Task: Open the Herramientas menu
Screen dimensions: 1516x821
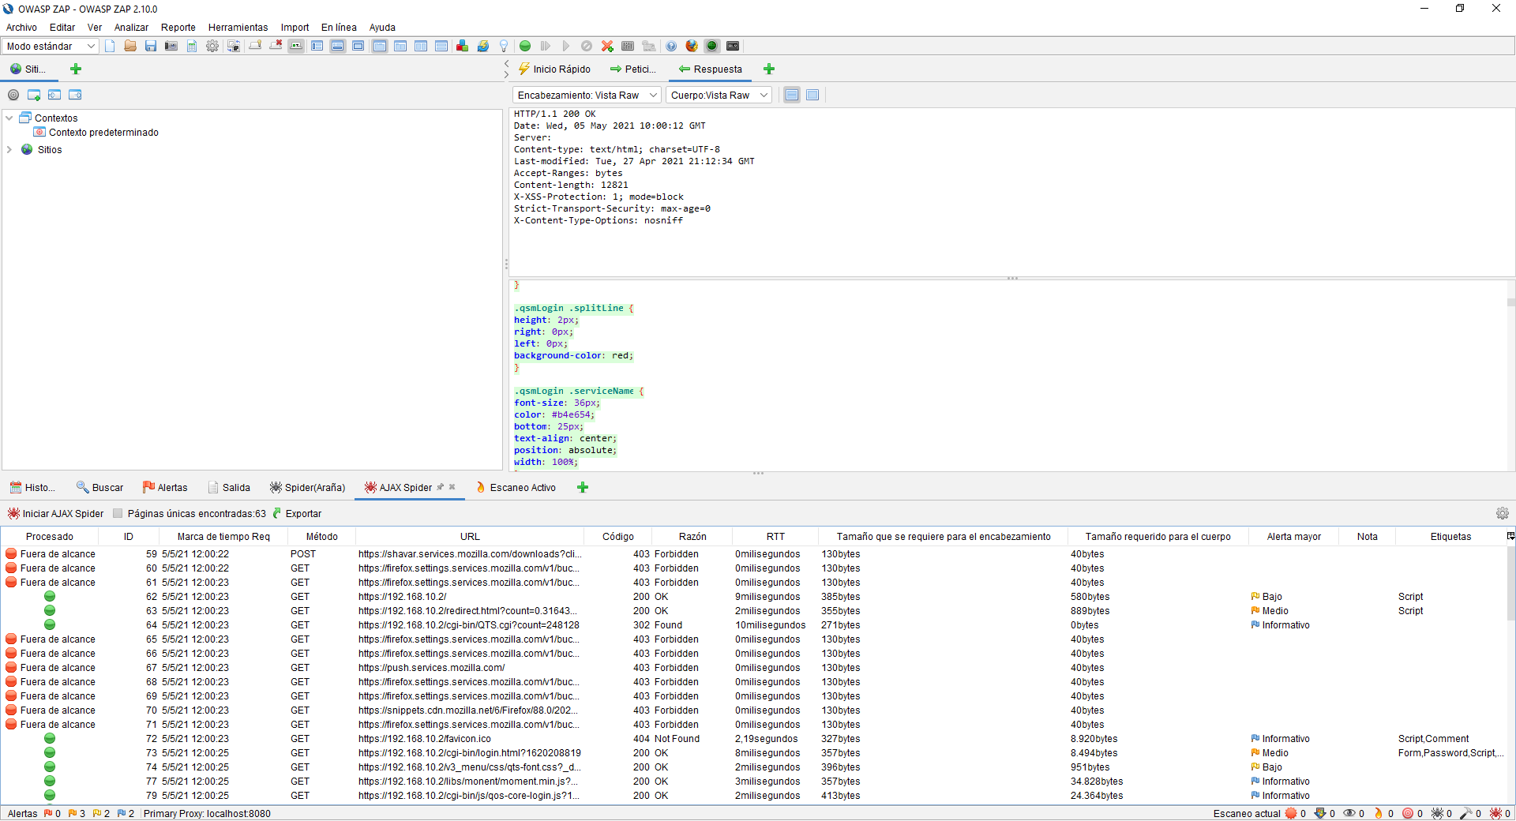Action: coord(238,27)
